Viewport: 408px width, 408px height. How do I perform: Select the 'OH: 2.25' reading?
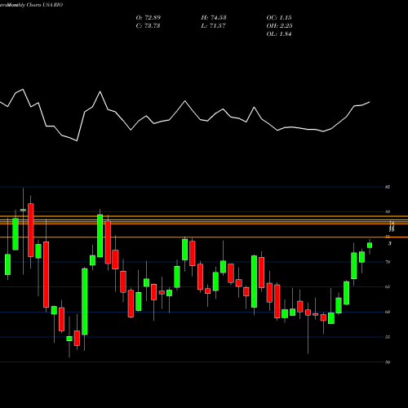[x=279, y=26]
